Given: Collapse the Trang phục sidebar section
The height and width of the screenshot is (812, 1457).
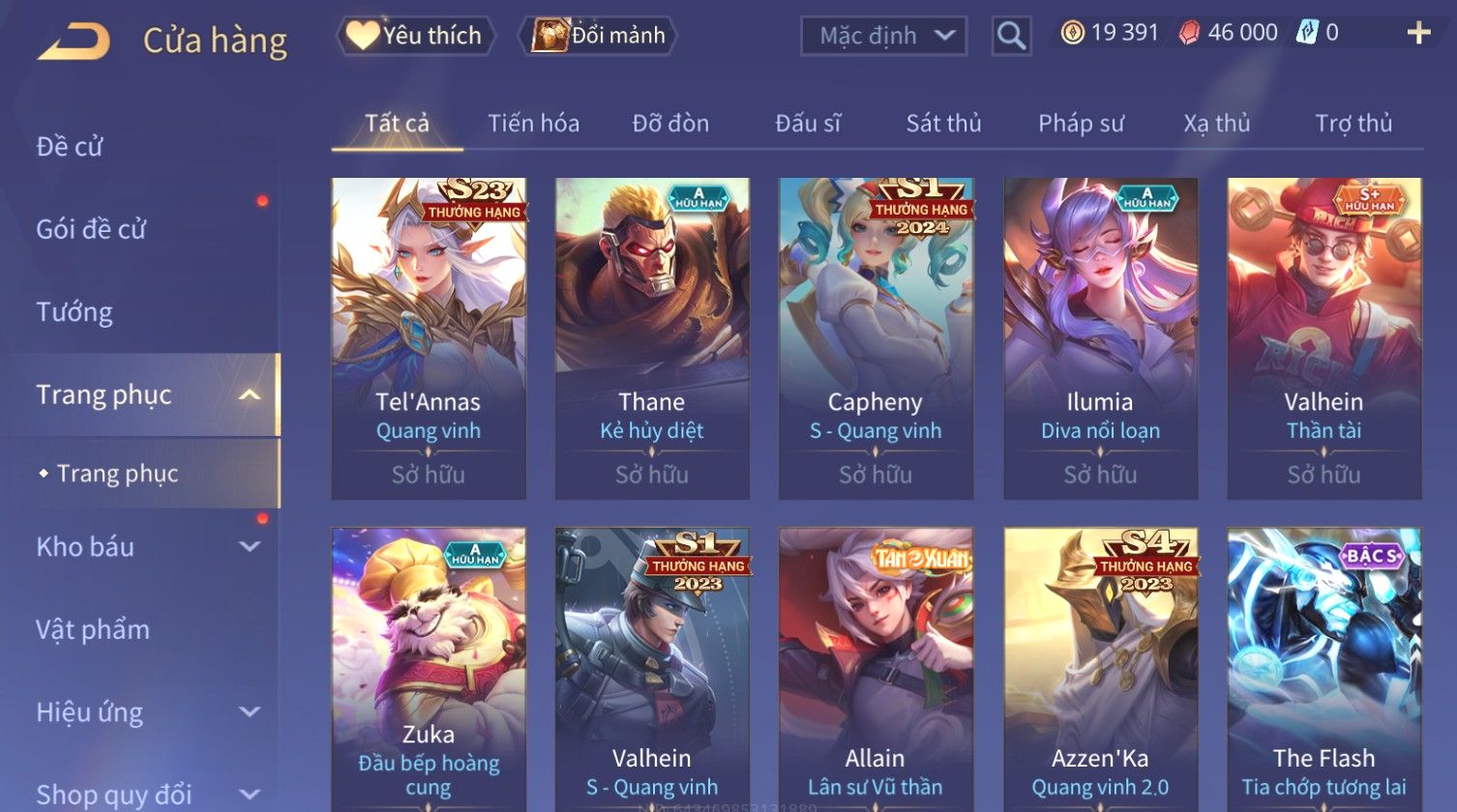Looking at the screenshot, I should click(x=249, y=394).
